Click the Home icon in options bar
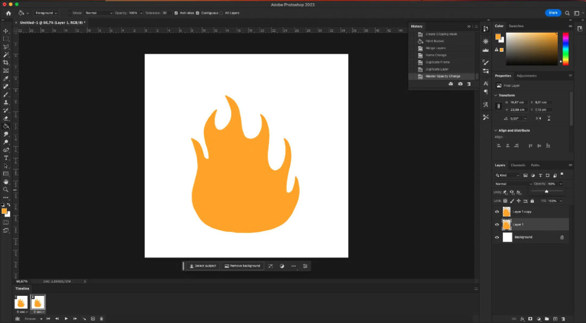 coord(8,13)
